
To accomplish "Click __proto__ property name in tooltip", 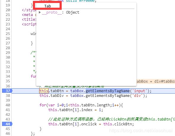I will click(52, 12).
